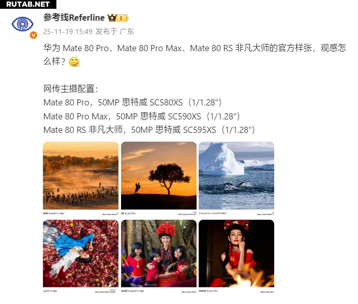Click the caption strip under the iceberg photo
Viewport: 358px width, 304px height.
pyautogui.click(x=236, y=213)
